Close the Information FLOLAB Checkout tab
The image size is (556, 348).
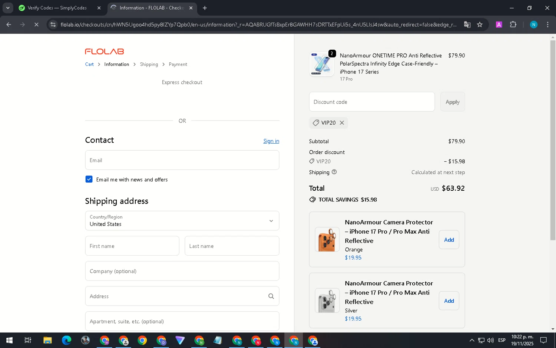[x=191, y=8]
